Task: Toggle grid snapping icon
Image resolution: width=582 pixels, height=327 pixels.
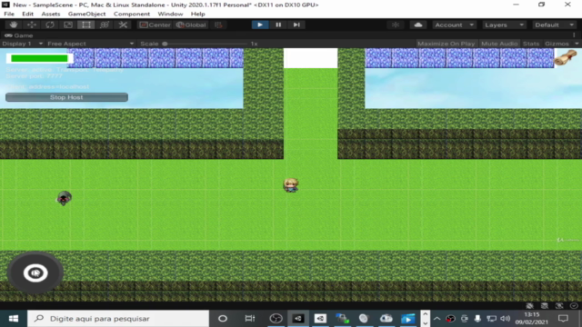Action: point(218,25)
